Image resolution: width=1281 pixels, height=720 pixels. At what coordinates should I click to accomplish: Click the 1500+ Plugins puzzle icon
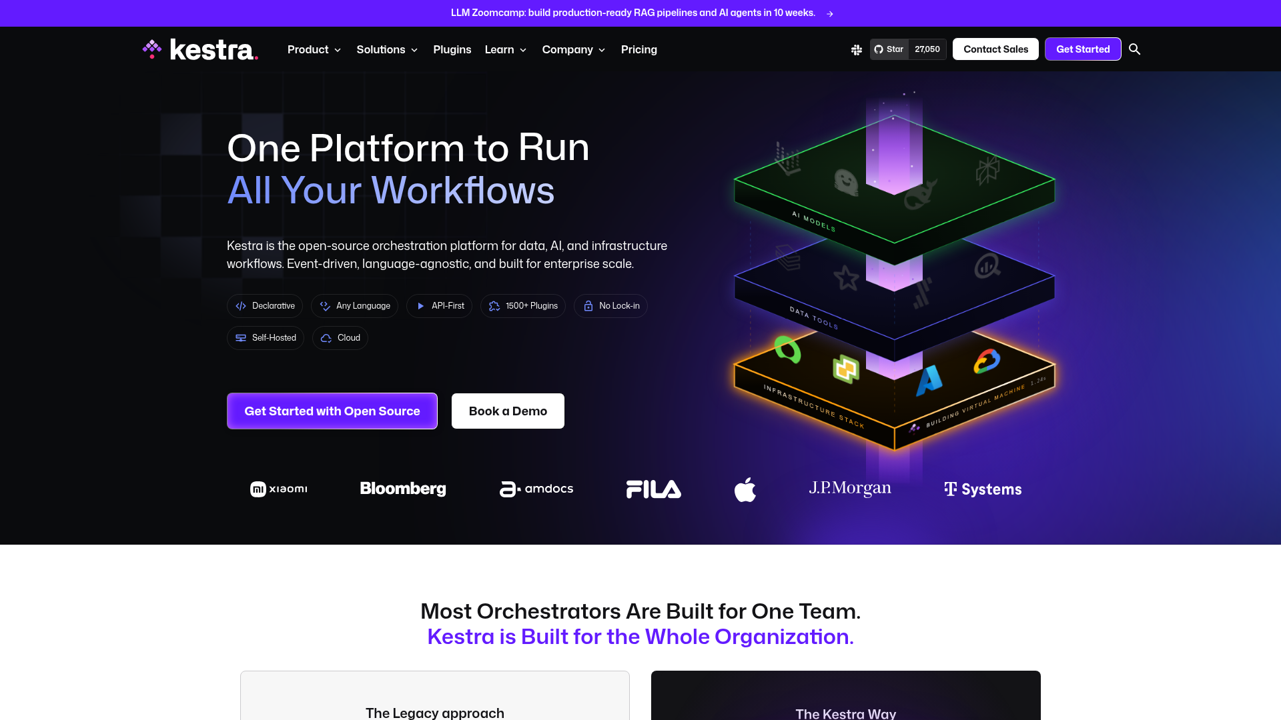(494, 306)
